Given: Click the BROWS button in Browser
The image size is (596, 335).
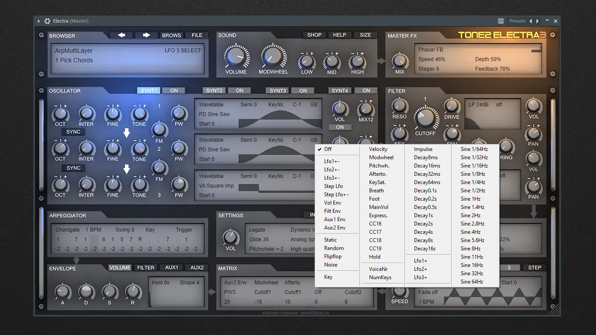Looking at the screenshot, I should pos(171,35).
